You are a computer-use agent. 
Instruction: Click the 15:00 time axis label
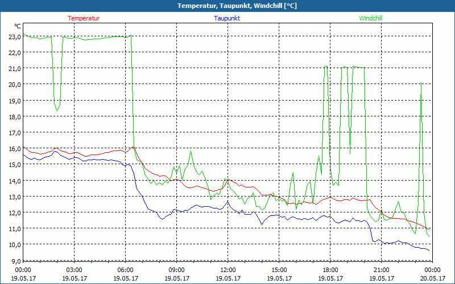click(x=279, y=270)
